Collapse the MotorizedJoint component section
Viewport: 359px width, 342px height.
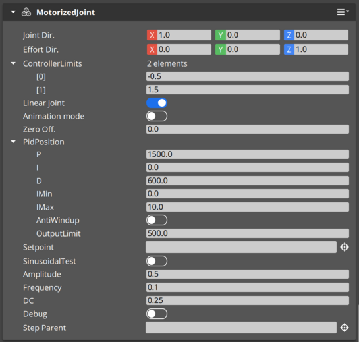[13, 12]
